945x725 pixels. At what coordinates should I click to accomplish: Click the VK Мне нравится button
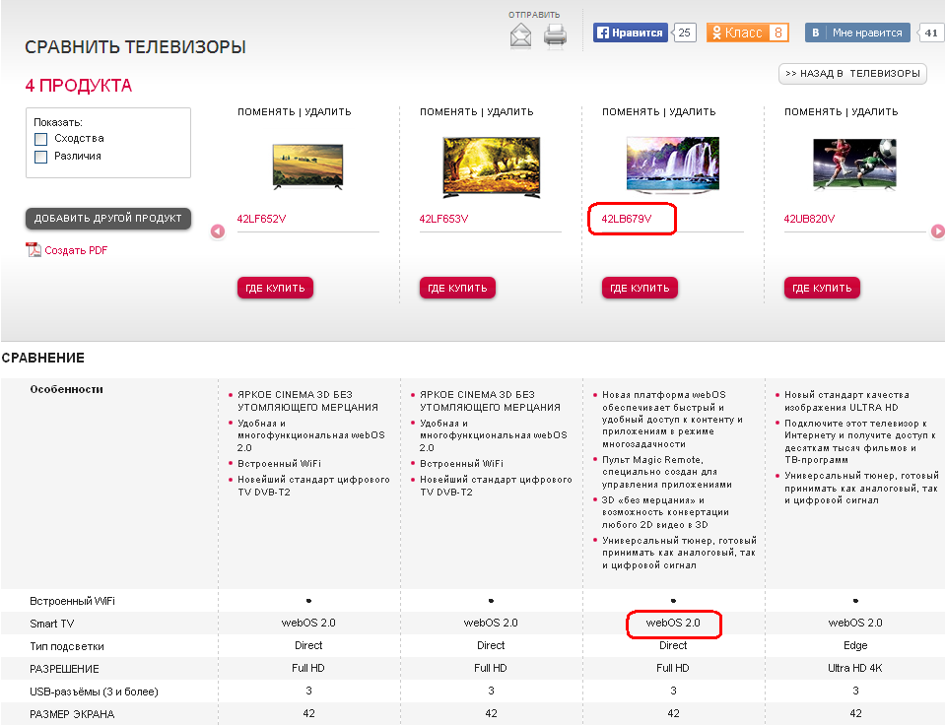857,33
